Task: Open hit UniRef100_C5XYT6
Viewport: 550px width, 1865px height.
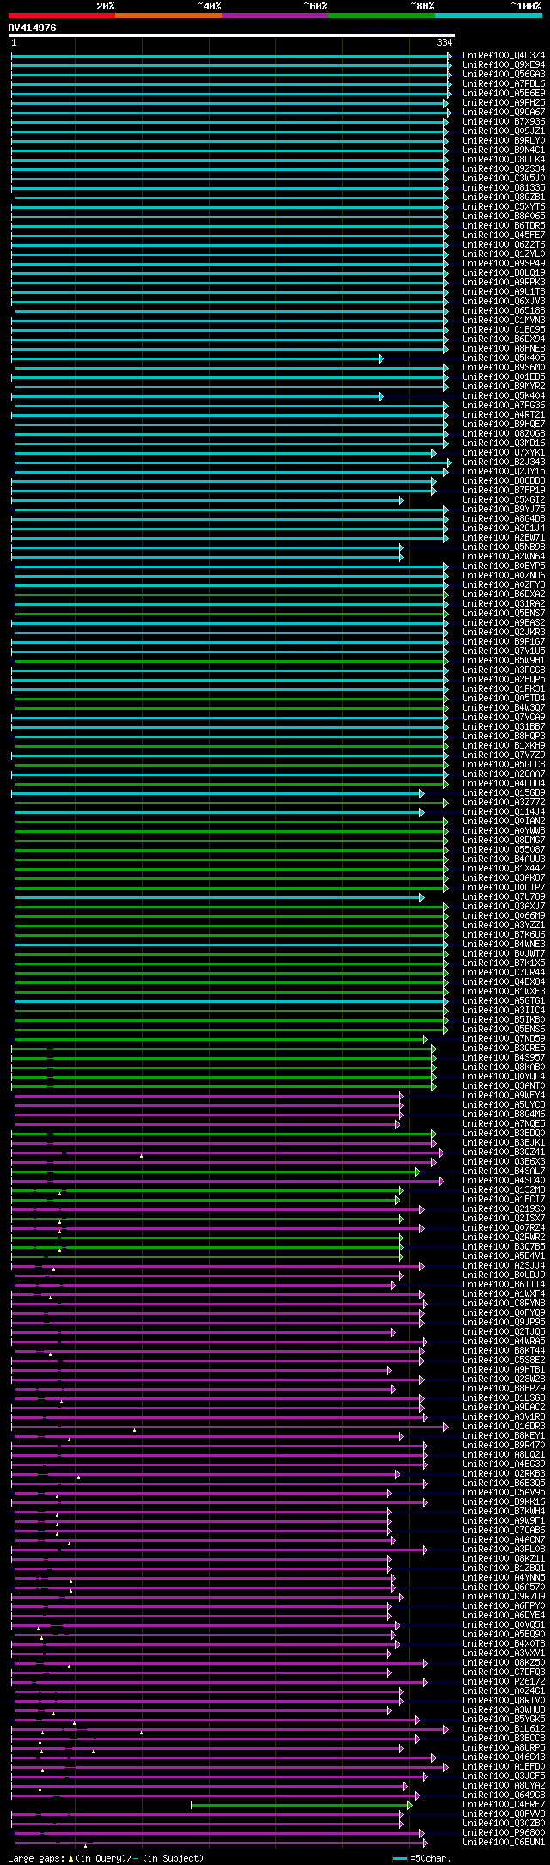Action: coord(504,206)
